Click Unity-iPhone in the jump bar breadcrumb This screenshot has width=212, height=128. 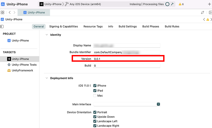click(x=14, y=19)
